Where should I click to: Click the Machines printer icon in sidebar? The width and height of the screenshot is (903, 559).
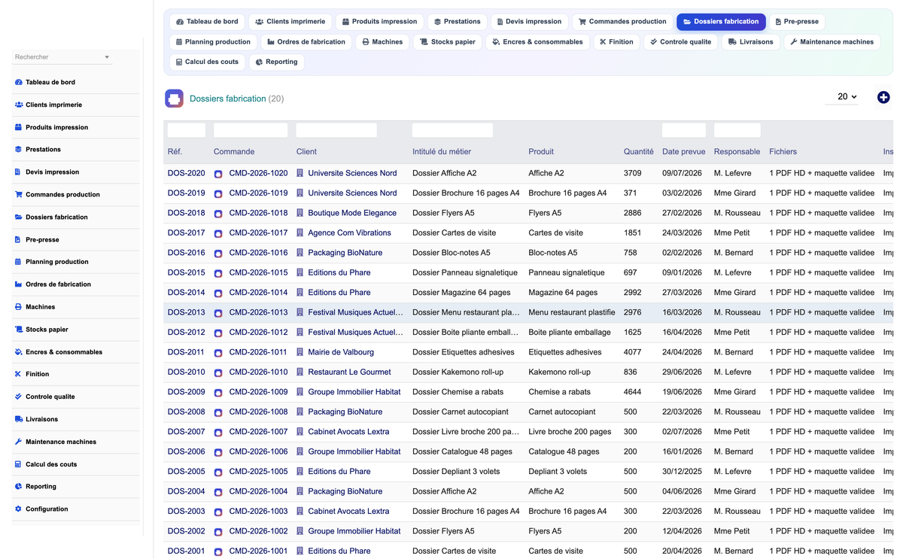(x=18, y=307)
